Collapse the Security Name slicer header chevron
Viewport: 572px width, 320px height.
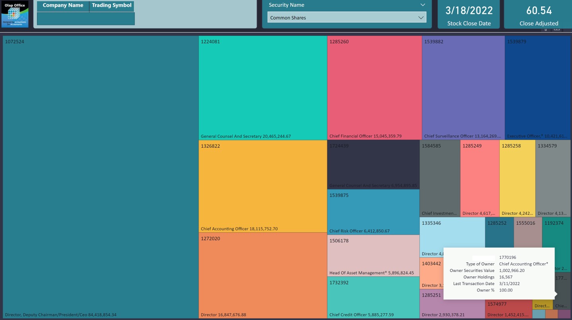click(422, 5)
